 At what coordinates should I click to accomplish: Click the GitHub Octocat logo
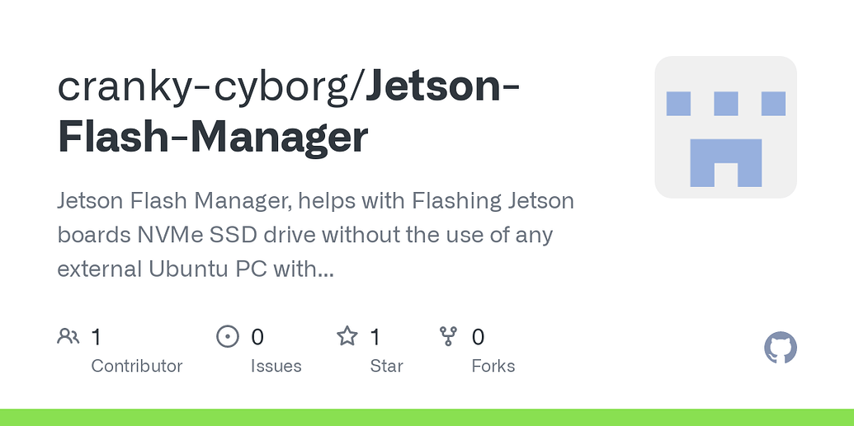click(780, 347)
